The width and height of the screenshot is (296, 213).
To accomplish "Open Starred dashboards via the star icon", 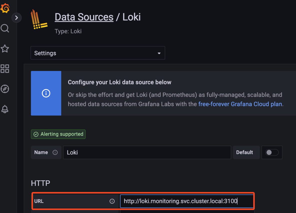I will point(5,48).
